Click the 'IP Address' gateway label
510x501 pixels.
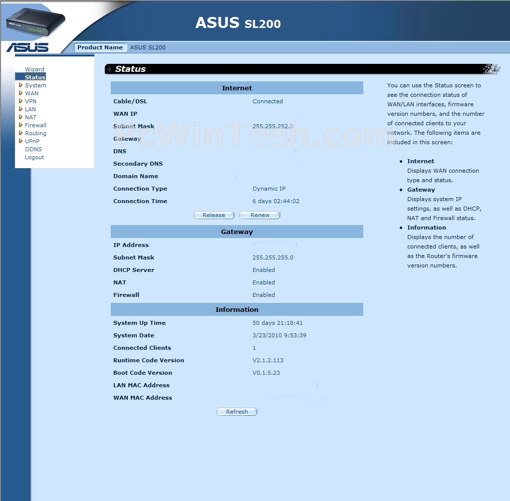[x=131, y=245]
